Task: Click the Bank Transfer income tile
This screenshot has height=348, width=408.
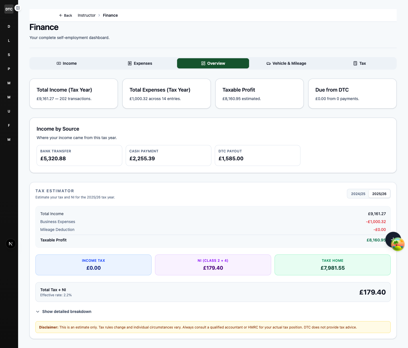Action: click(x=79, y=155)
